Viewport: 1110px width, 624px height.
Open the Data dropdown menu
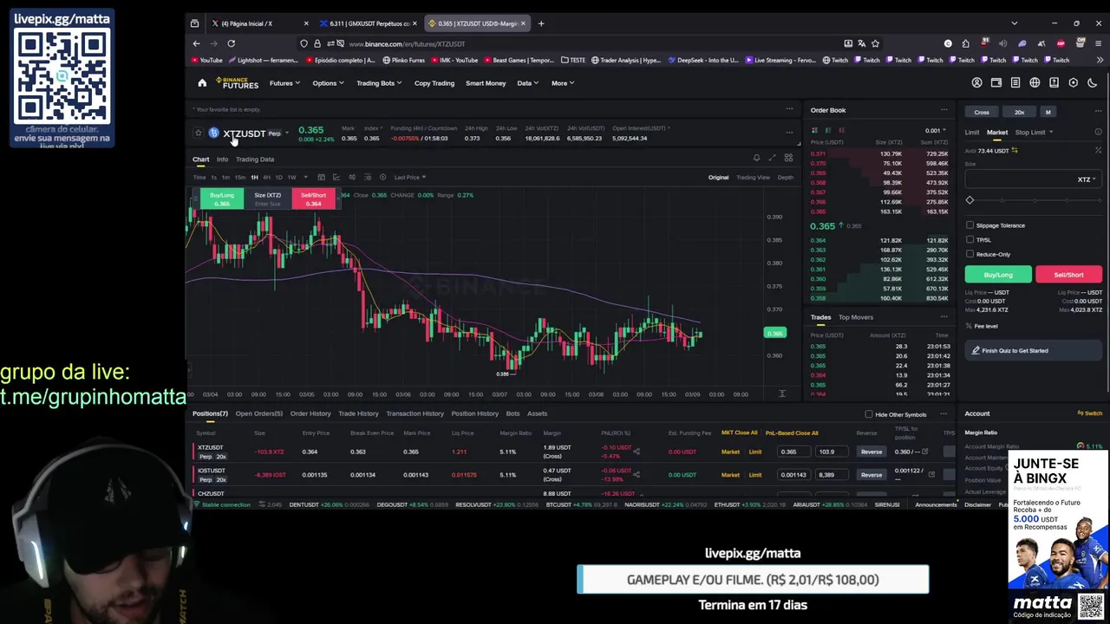tap(527, 83)
